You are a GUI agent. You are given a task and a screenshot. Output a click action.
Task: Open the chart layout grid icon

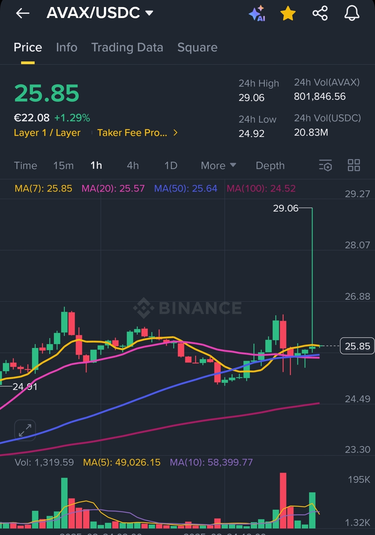point(354,165)
